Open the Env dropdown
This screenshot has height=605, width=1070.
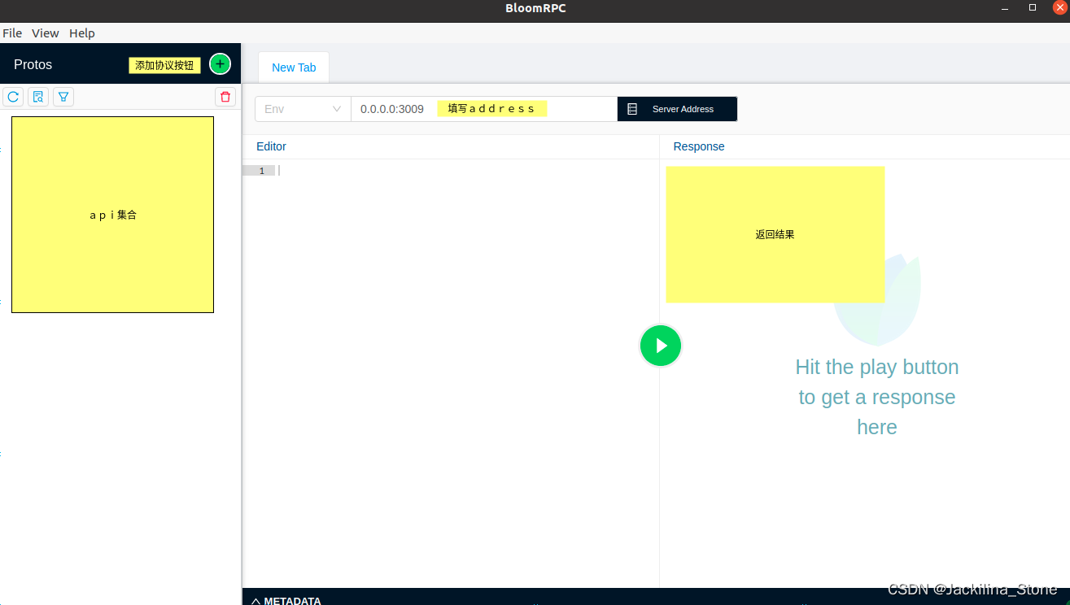(x=303, y=109)
